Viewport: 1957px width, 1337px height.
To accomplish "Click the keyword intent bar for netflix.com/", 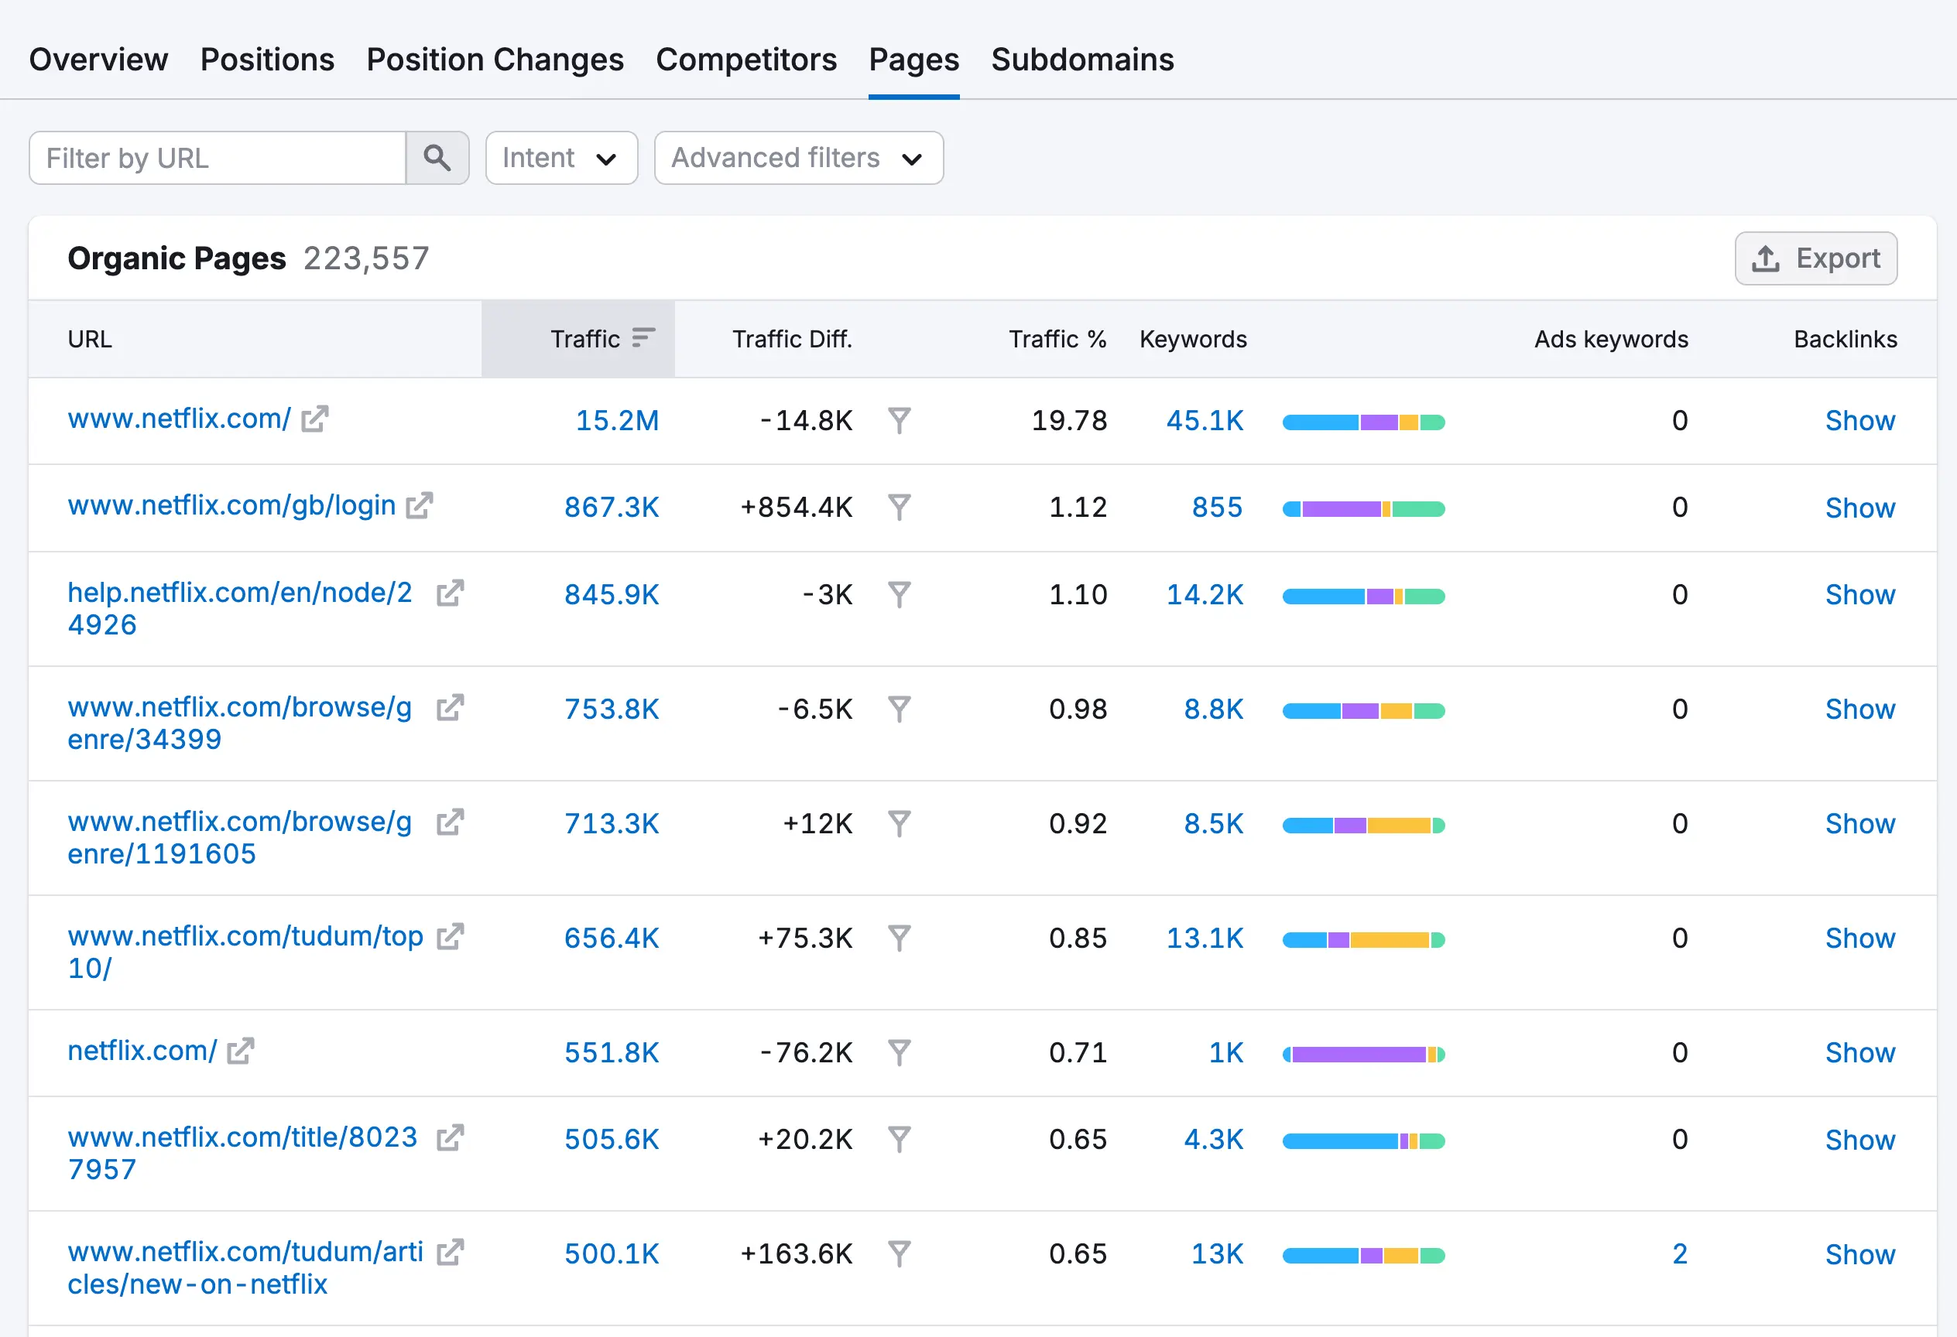I will 1362,1055.
